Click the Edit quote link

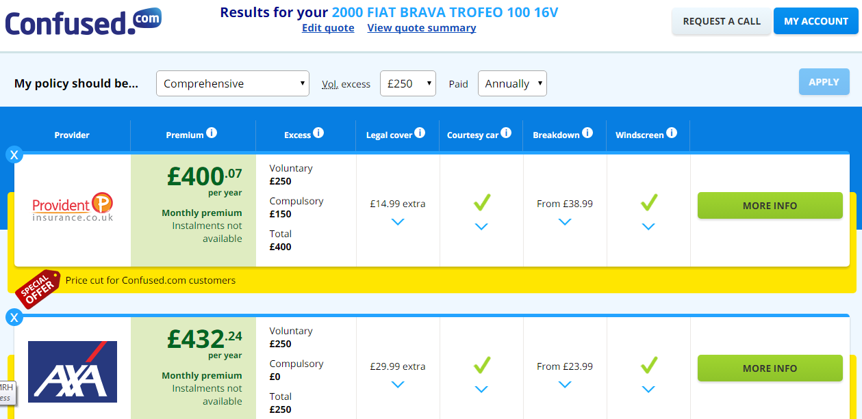[328, 28]
